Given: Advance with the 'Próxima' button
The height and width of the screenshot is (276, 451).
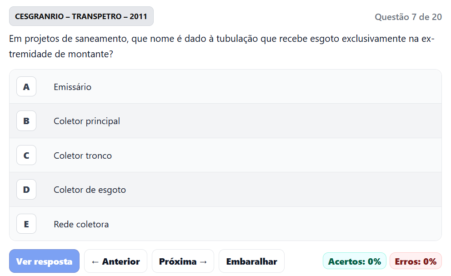Looking at the screenshot, I should point(183,261).
